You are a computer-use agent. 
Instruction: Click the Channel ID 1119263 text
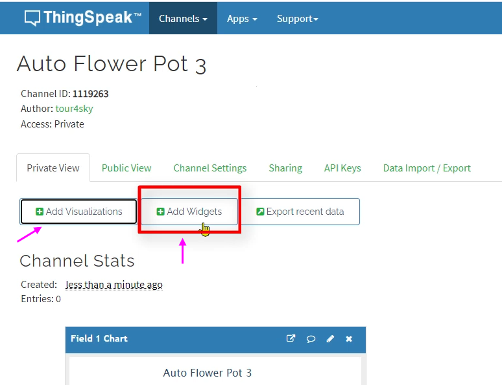(x=65, y=94)
